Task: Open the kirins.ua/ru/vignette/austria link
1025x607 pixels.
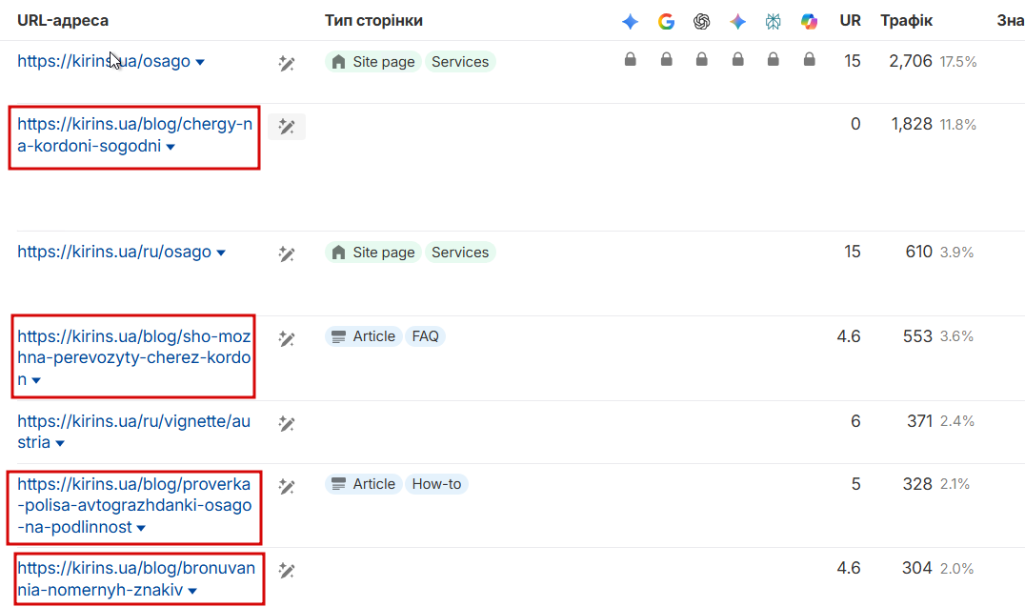Action: click(133, 432)
